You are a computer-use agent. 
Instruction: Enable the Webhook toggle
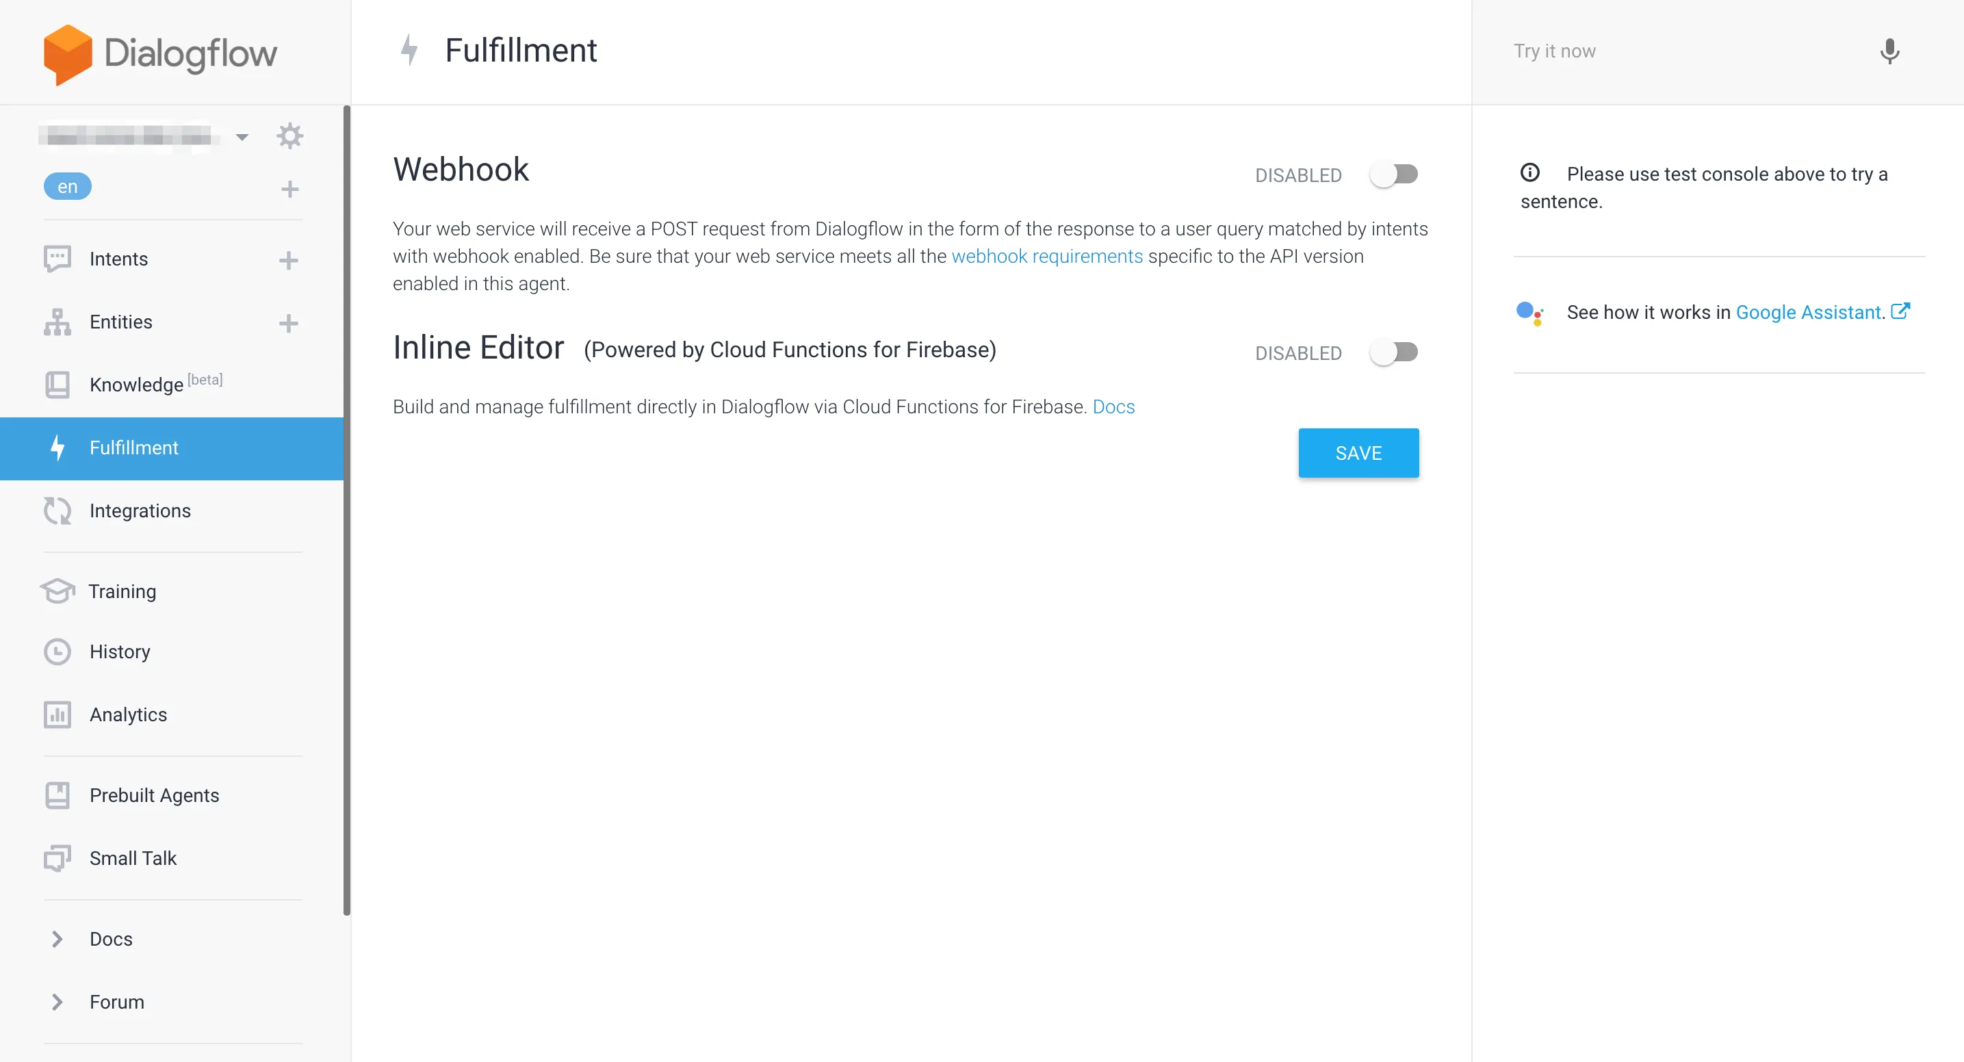pyautogui.click(x=1394, y=174)
